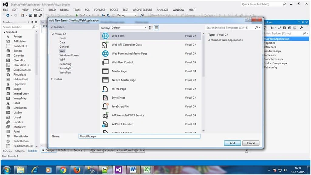Choose the Web API Controller Class icon

tap(105, 45)
